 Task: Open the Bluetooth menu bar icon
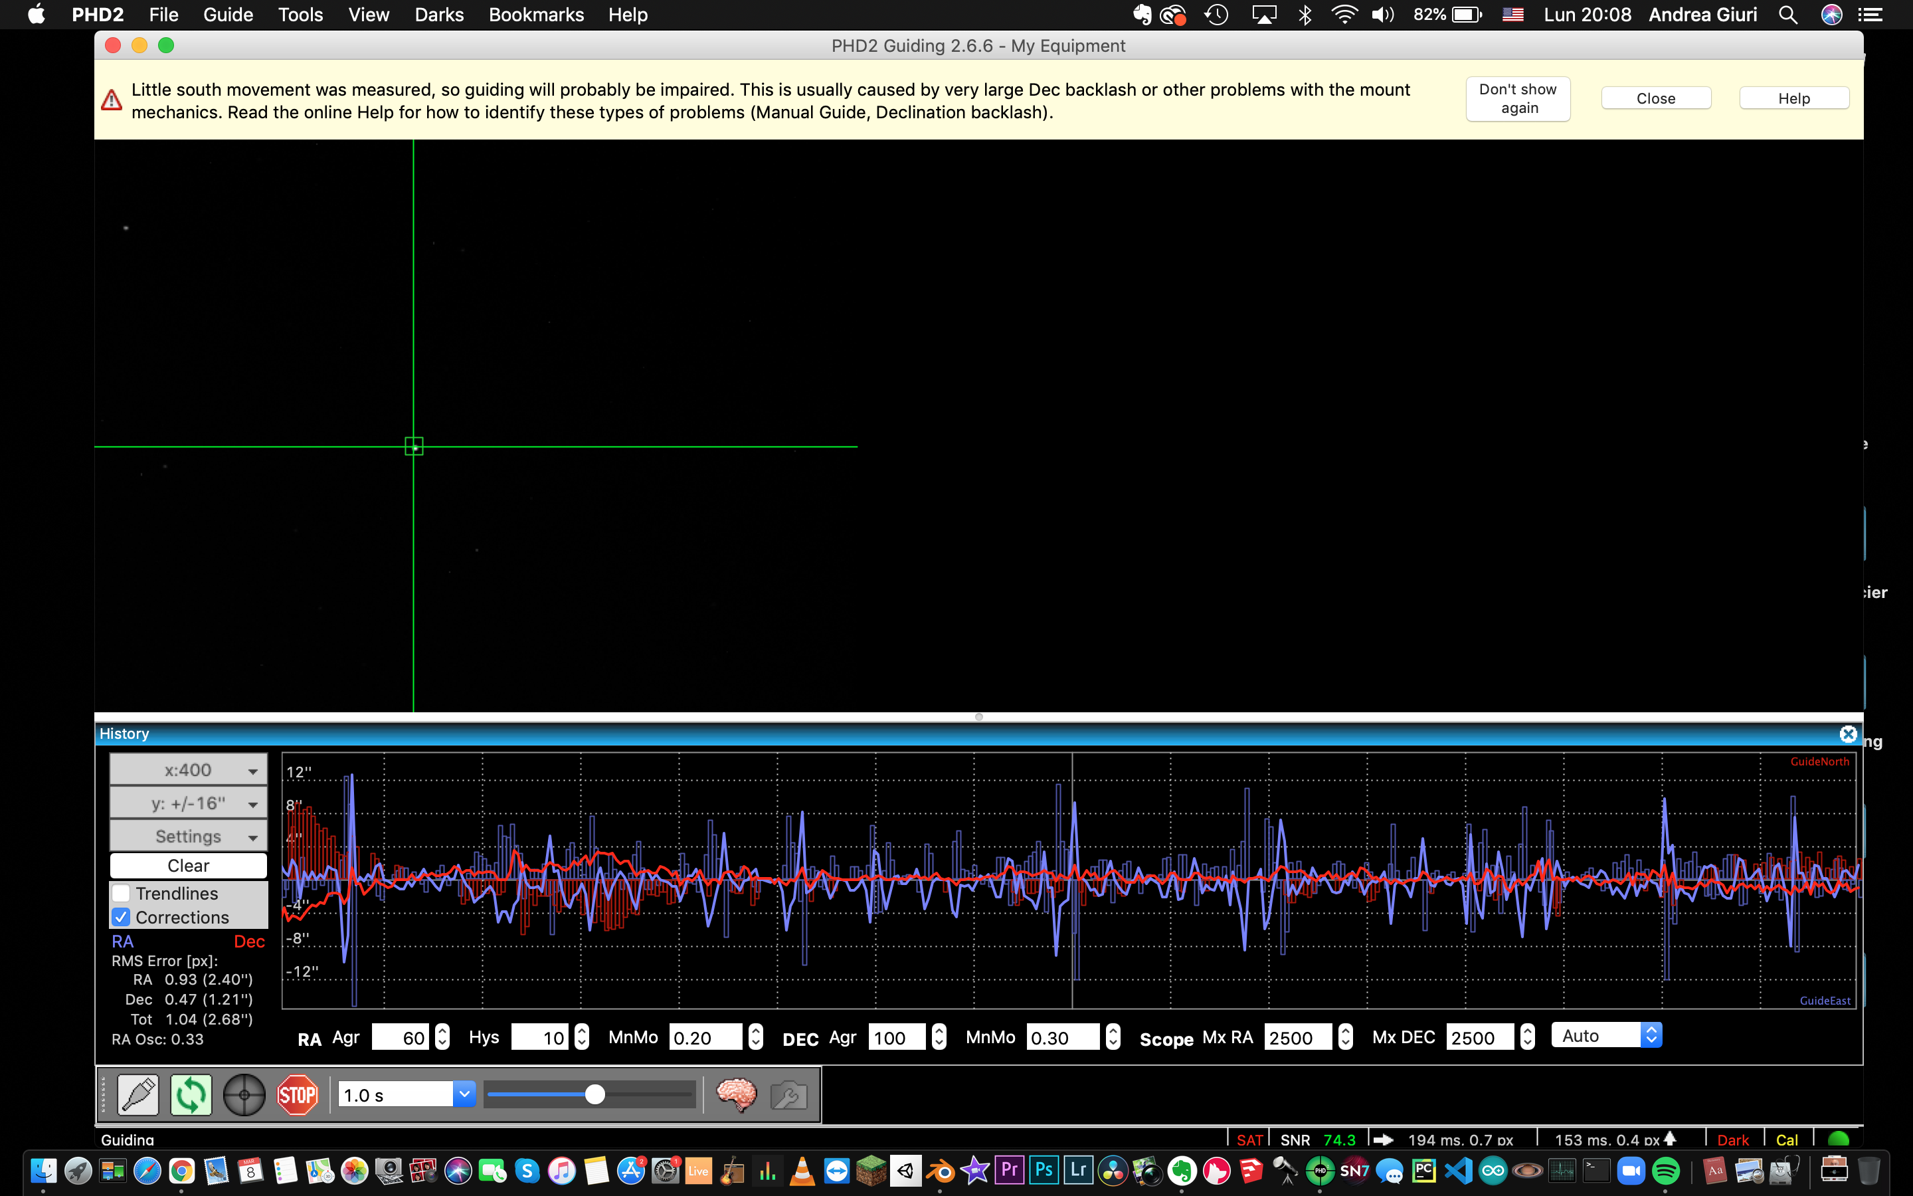(1305, 14)
